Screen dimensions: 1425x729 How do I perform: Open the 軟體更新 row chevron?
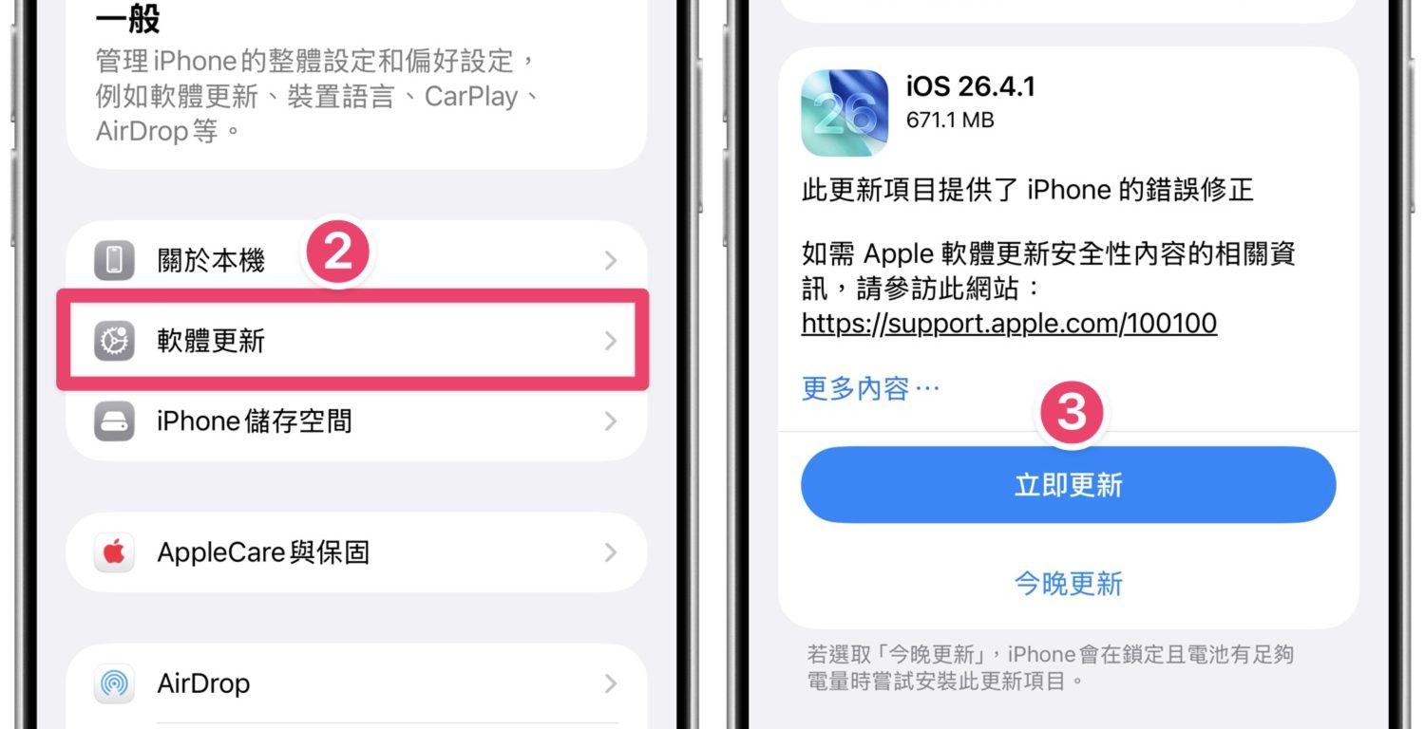pos(611,341)
